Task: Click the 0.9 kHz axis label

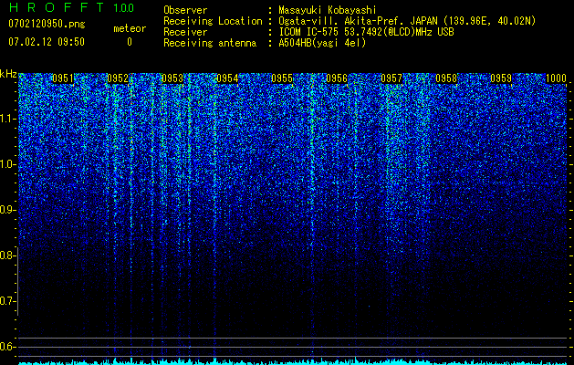Action: click(x=7, y=210)
